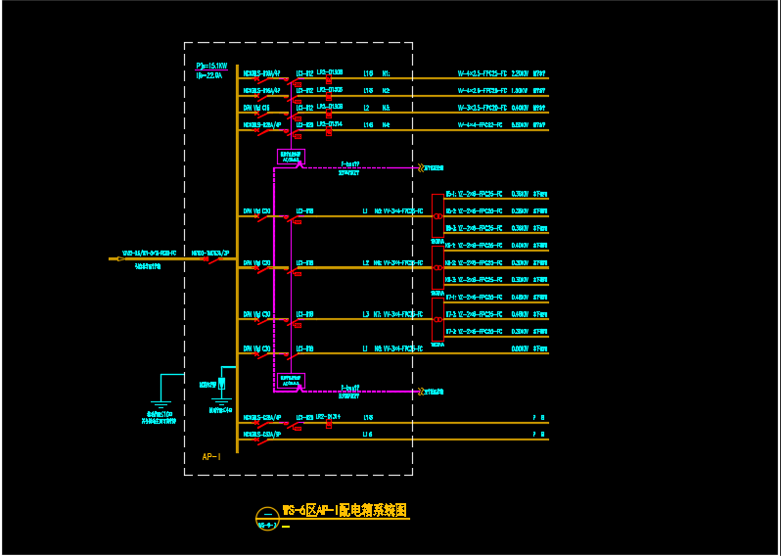Click the red breaker switch on N8 row
The height and width of the screenshot is (556, 781).
(263, 354)
